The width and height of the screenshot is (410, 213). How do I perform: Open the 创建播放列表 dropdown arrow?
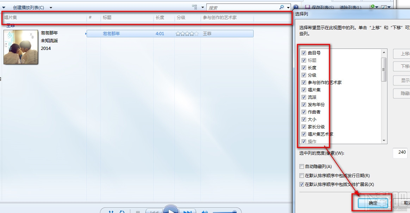click(50, 7)
